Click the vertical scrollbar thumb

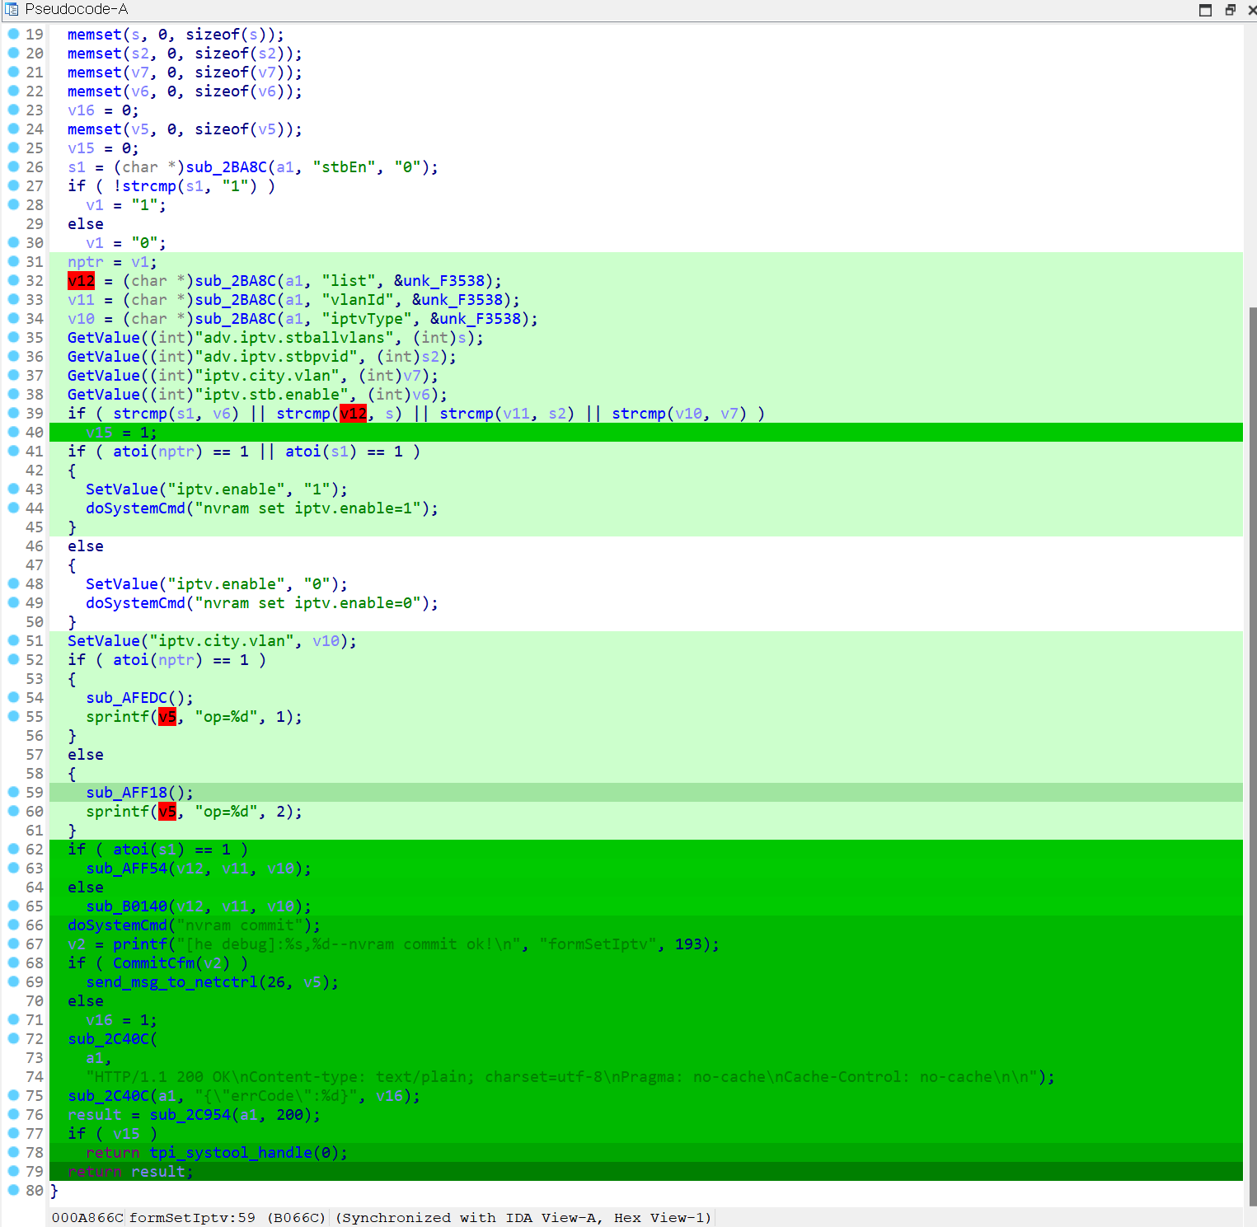(1252, 756)
